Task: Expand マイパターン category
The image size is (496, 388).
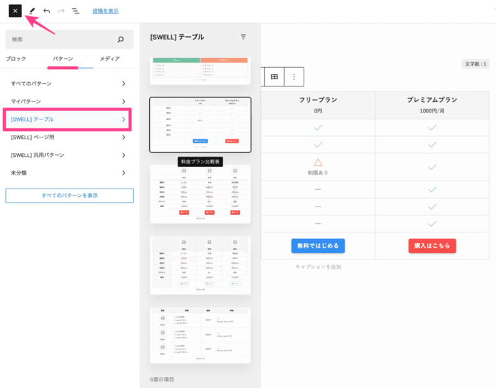Action: tap(69, 101)
